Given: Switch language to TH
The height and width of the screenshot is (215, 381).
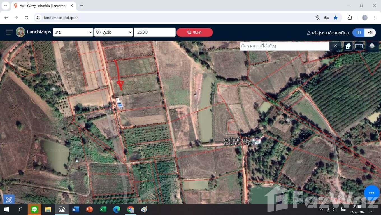Looking at the screenshot, I should tap(358, 32).
